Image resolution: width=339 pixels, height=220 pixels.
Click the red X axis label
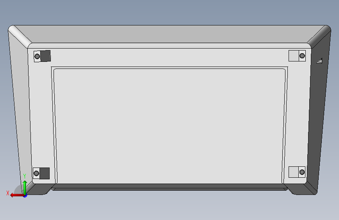8,193
